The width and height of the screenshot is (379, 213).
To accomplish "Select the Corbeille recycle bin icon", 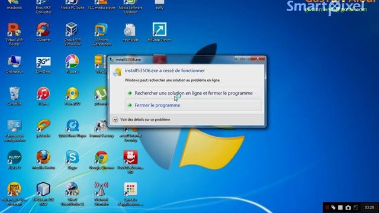I will (14, 96).
